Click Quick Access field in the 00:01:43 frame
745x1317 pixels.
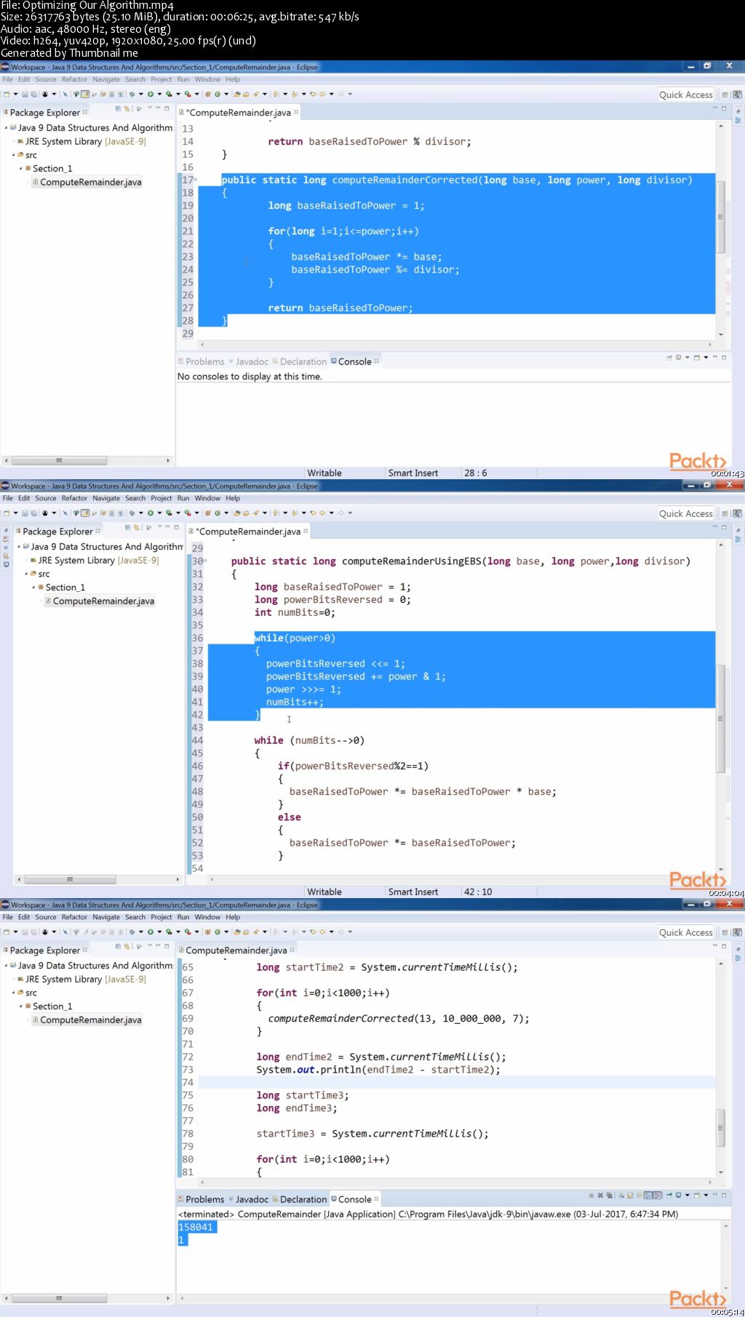point(686,95)
